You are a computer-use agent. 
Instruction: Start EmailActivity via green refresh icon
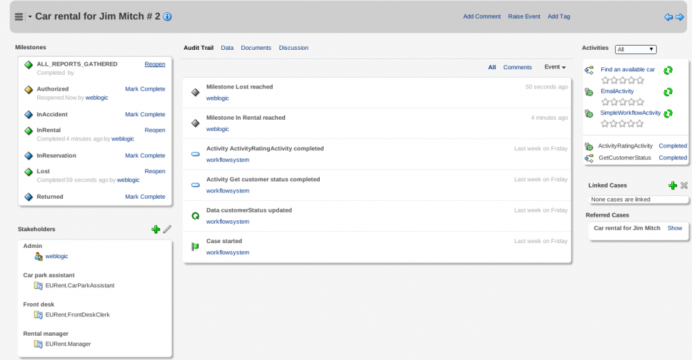(668, 92)
